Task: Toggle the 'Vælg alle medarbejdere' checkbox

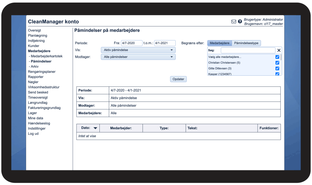Action: [x=277, y=57]
